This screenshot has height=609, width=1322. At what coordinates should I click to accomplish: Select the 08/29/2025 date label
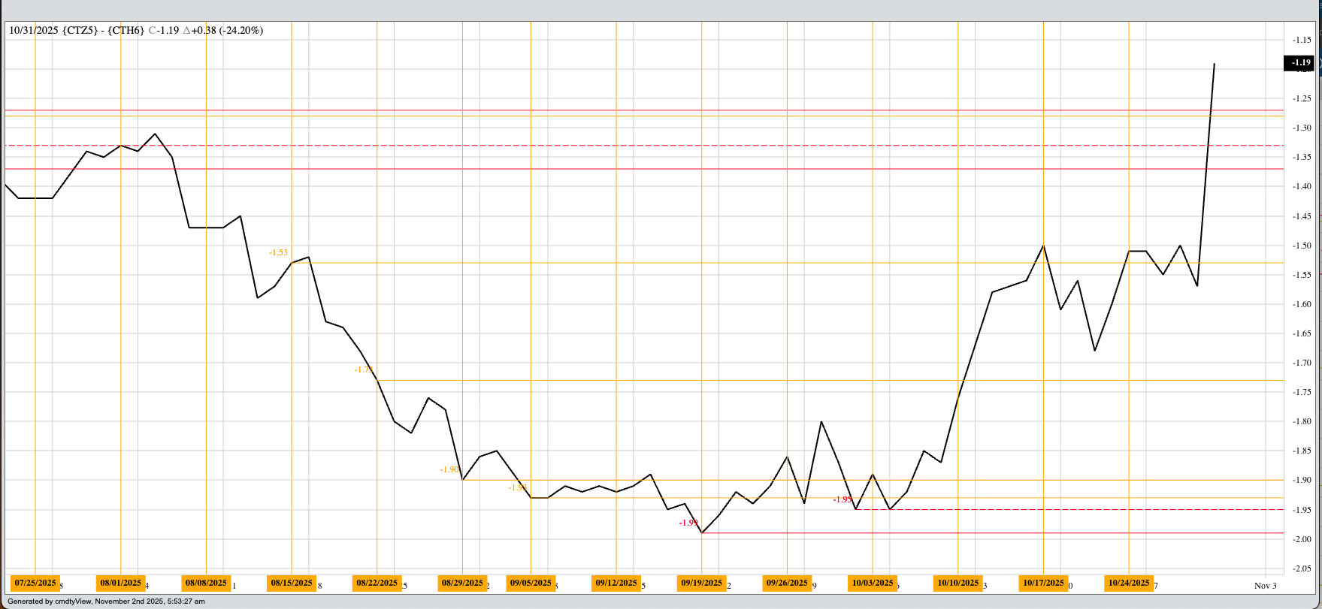coord(462,583)
